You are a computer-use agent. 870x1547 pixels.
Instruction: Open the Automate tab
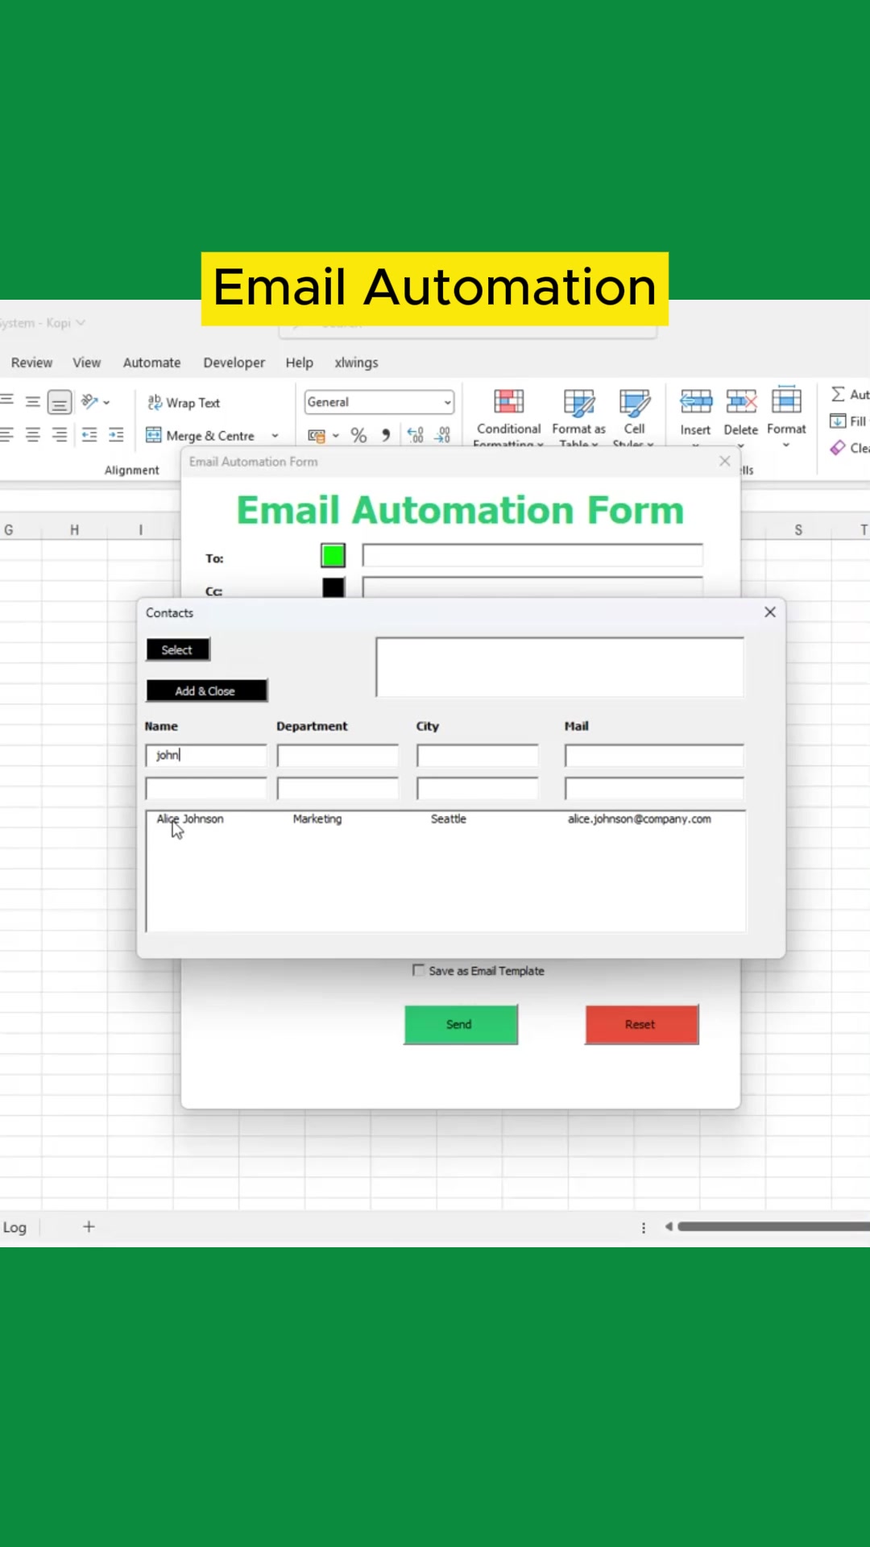(151, 363)
